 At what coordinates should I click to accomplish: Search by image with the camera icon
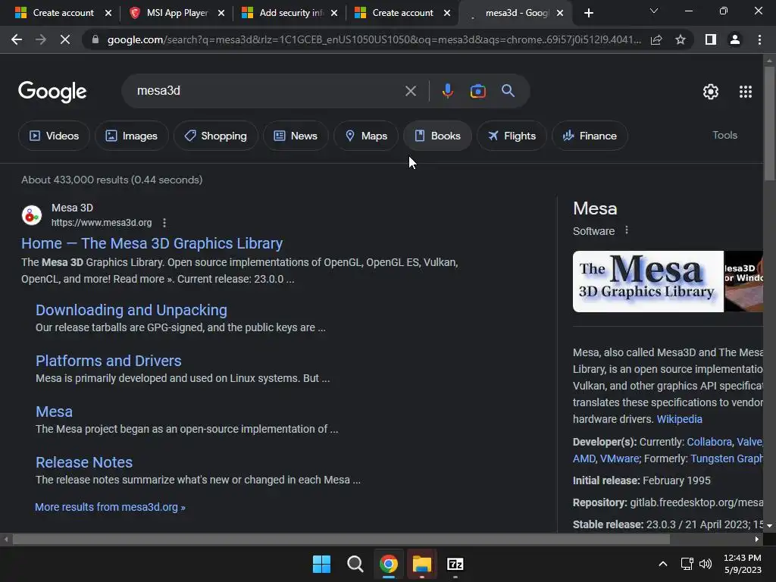click(477, 91)
